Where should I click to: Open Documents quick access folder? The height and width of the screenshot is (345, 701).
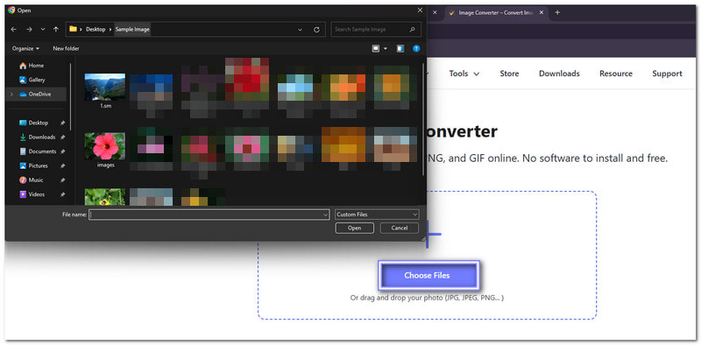(42, 151)
